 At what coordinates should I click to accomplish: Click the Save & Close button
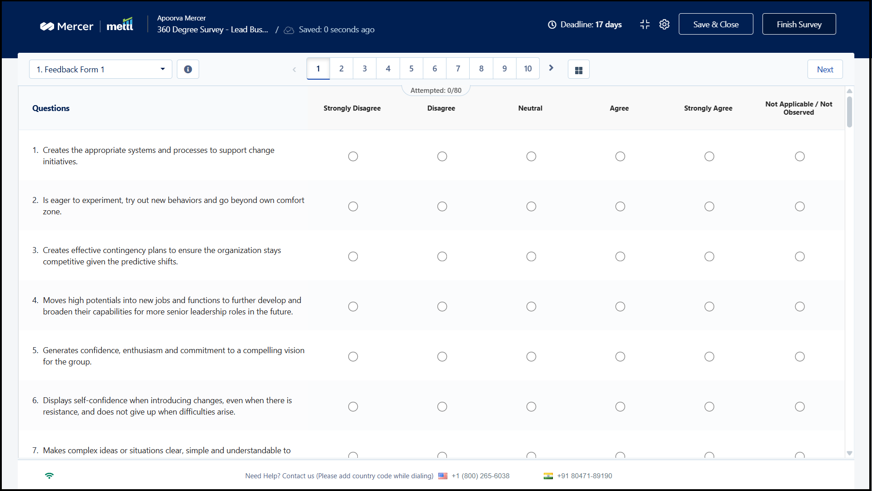(x=716, y=24)
